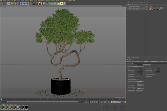
Task: Play the animation forward
Action: [94, 102]
